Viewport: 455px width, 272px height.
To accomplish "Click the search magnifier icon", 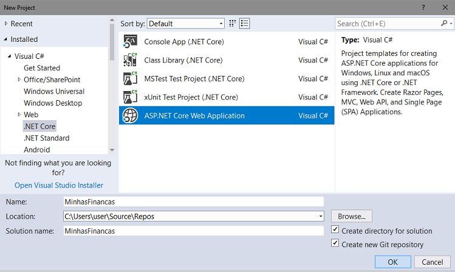I will 444,23.
